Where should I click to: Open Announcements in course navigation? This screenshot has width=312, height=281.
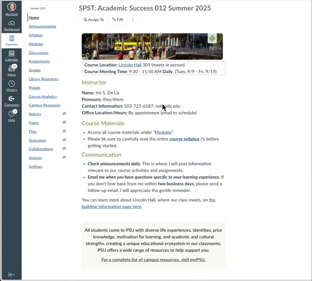click(x=42, y=26)
